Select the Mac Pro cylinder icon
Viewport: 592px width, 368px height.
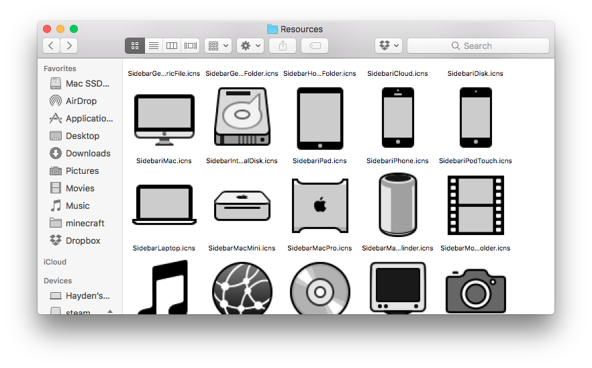[398, 204]
